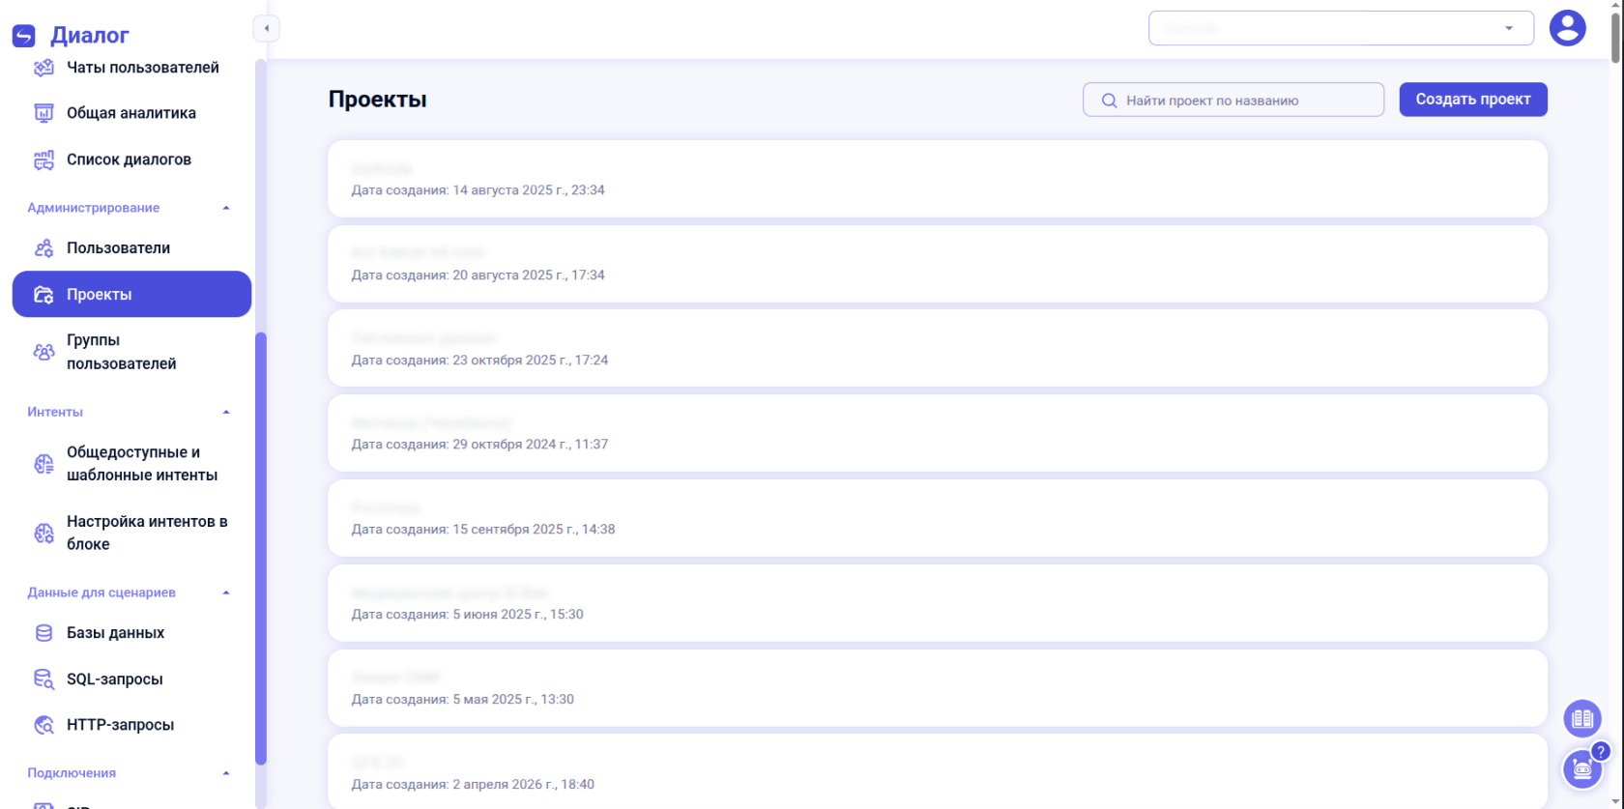Open the documentation book icon
Viewport: 1624px width, 809px height.
point(1582,718)
